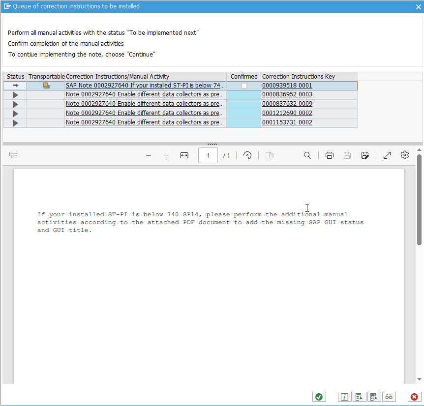Cancel with the red X button
The width and height of the screenshot is (424, 406).
point(414,397)
